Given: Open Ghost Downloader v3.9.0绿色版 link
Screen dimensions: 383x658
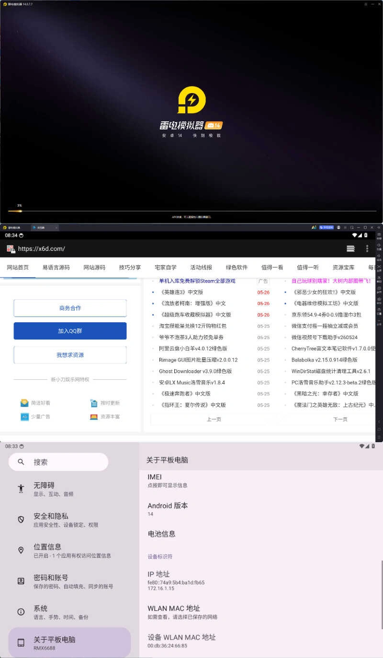Looking at the screenshot, I should [195, 371].
